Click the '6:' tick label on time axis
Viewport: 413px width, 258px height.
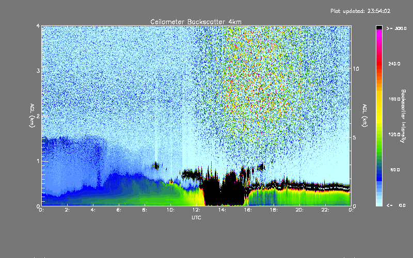pos(119,210)
